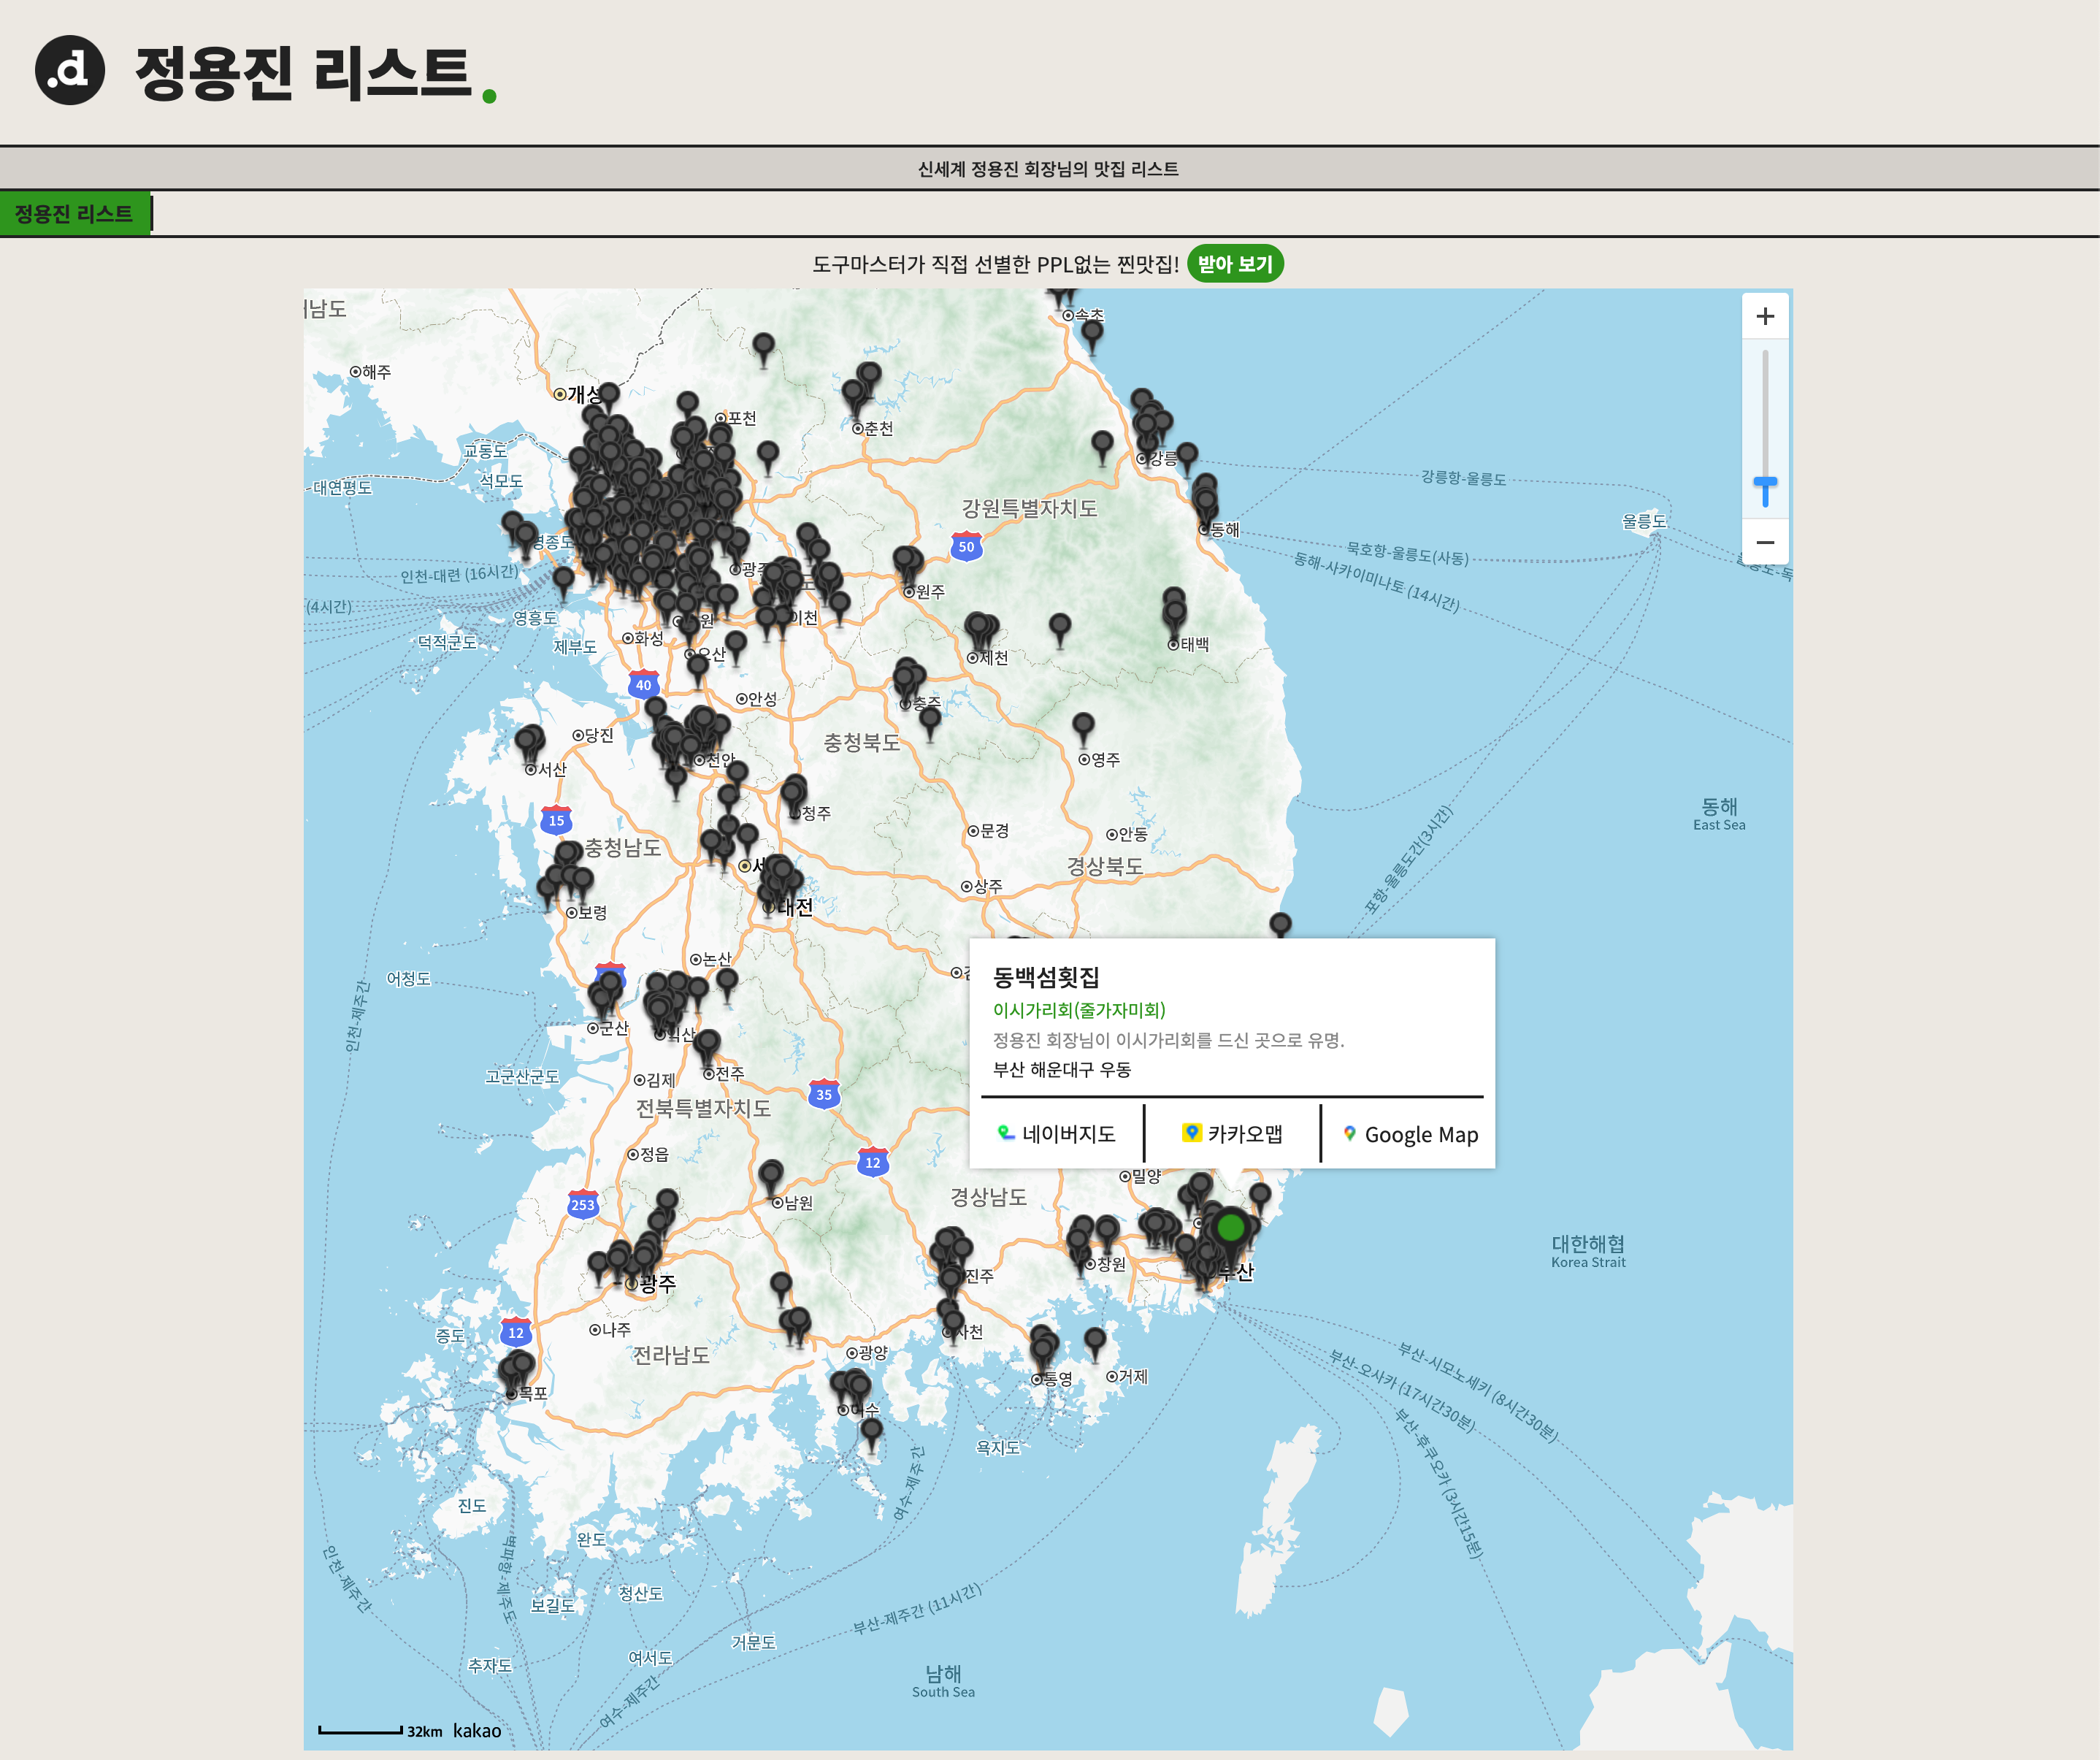Open Google Map link in popup
The height and width of the screenshot is (1760, 2100).
(1409, 1134)
